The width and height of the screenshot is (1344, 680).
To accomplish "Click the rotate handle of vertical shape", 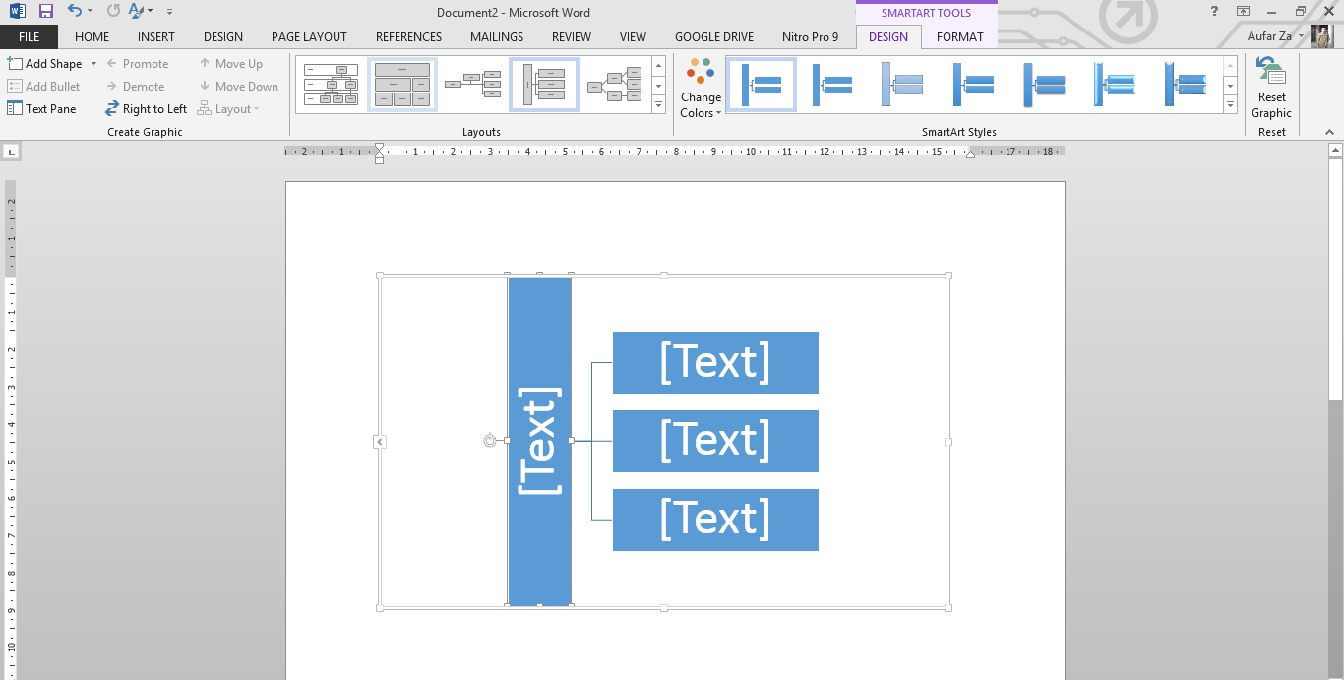I will [x=490, y=440].
